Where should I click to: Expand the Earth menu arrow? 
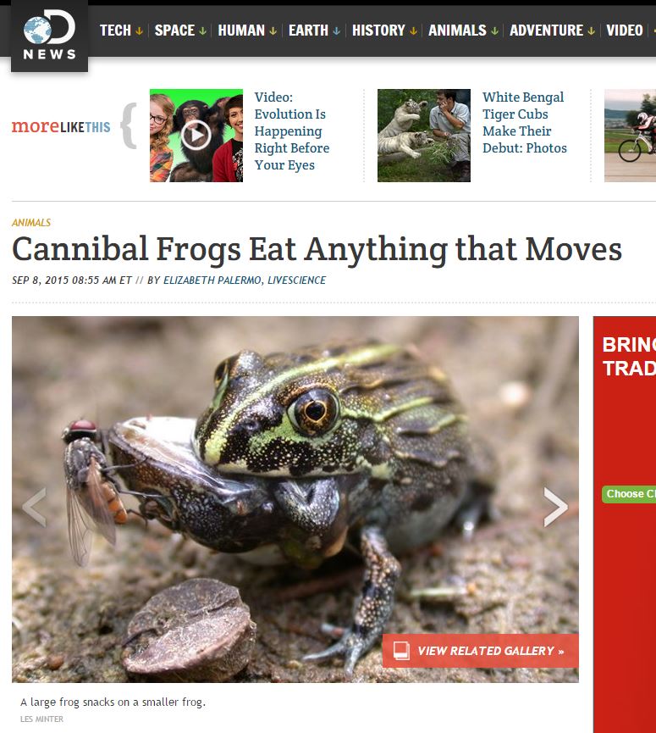(x=336, y=31)
